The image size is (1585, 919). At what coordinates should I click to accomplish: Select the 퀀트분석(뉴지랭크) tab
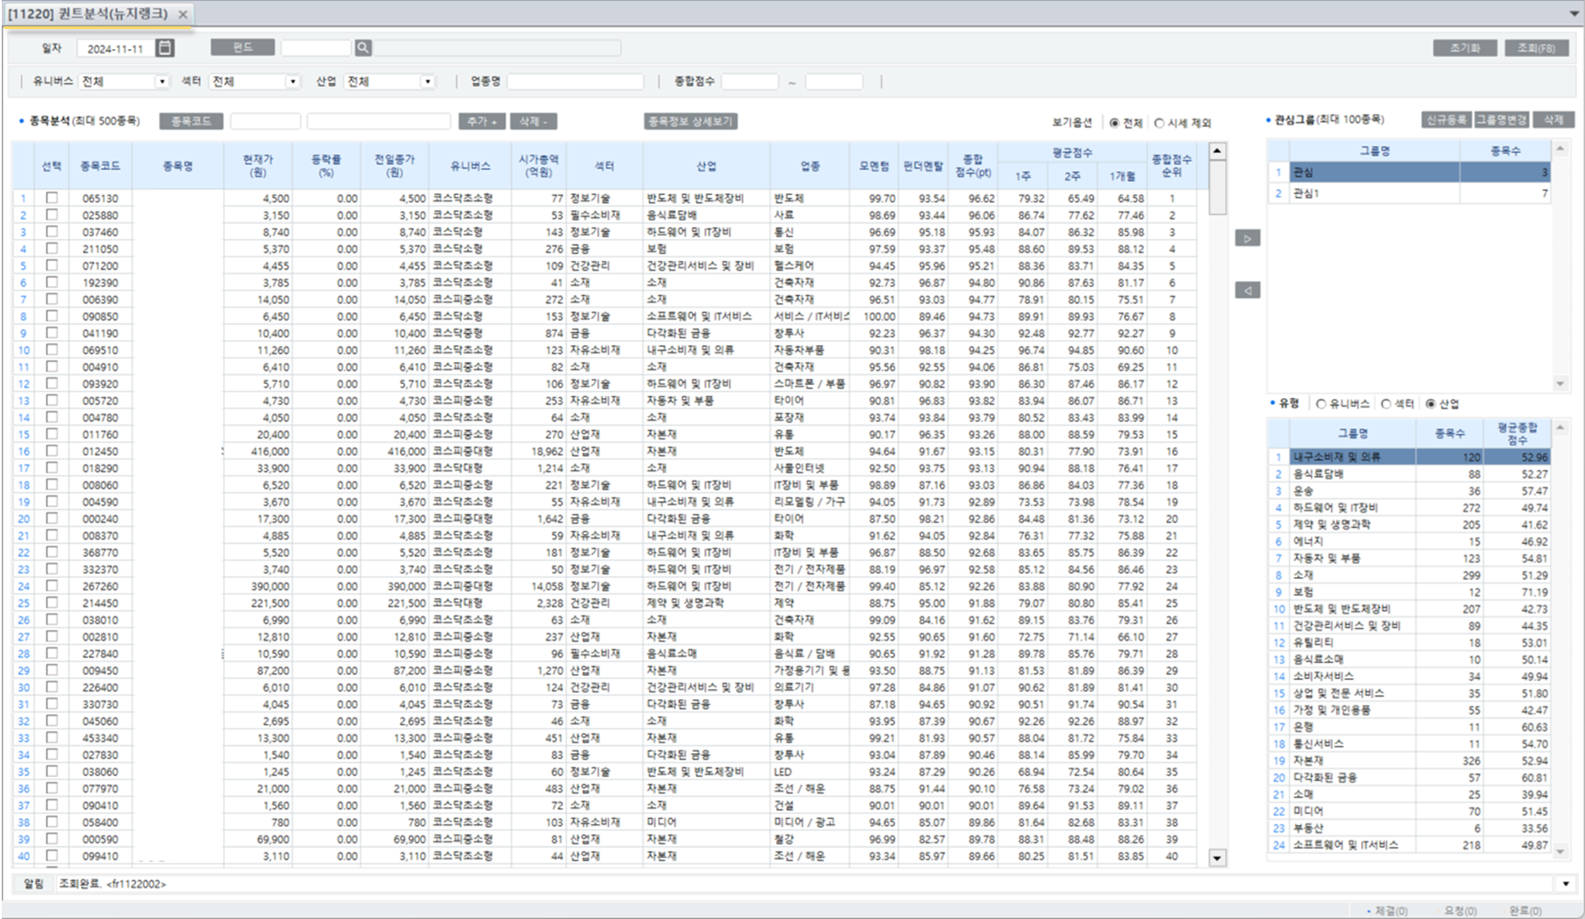88,15
